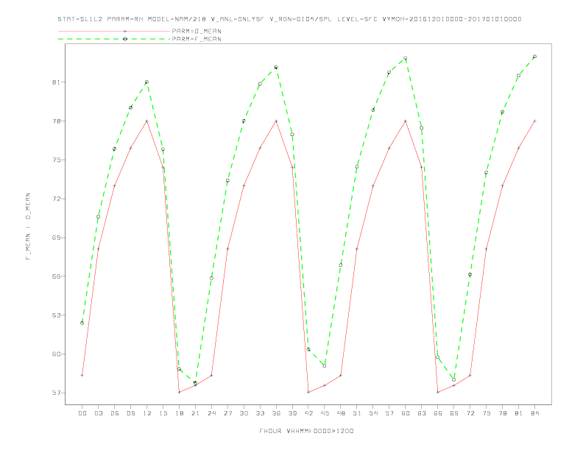Select the green F_MEAN data point at hour 00
The height and width of the screenshot is (450, 583).
[x=82, y=323]
